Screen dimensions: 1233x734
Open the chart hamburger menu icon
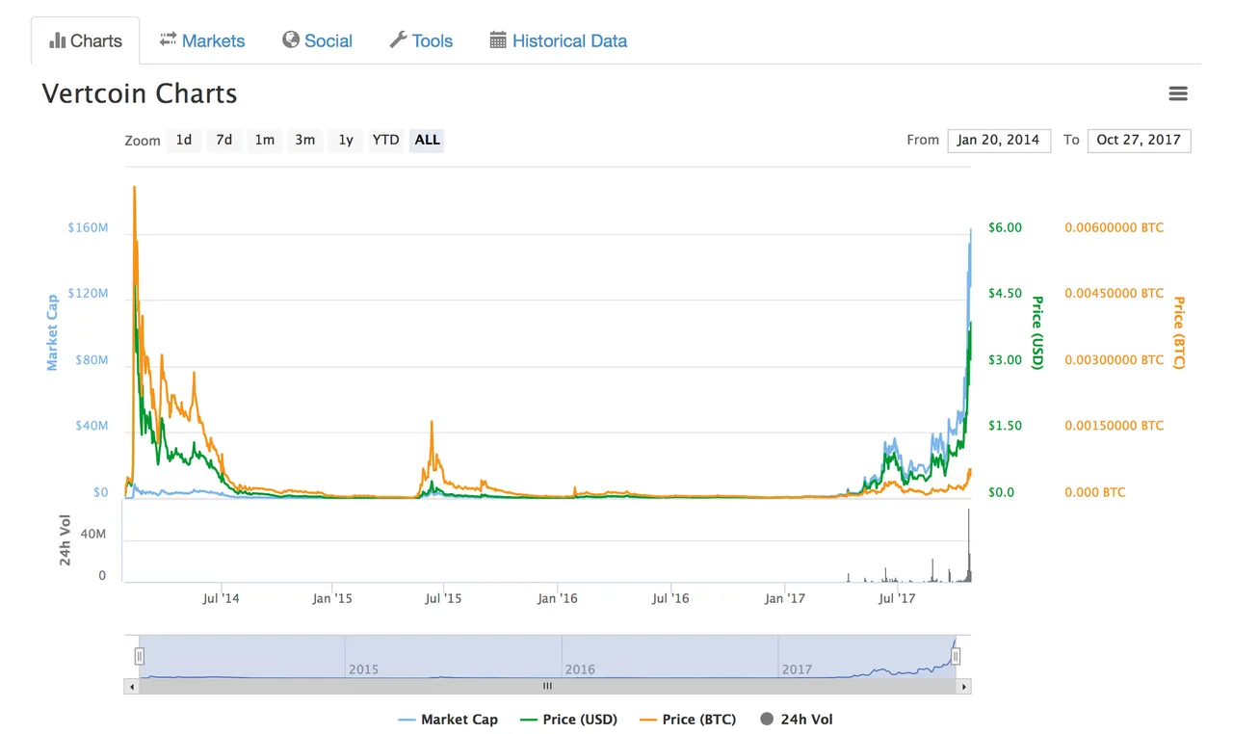tap(1177, 93)
